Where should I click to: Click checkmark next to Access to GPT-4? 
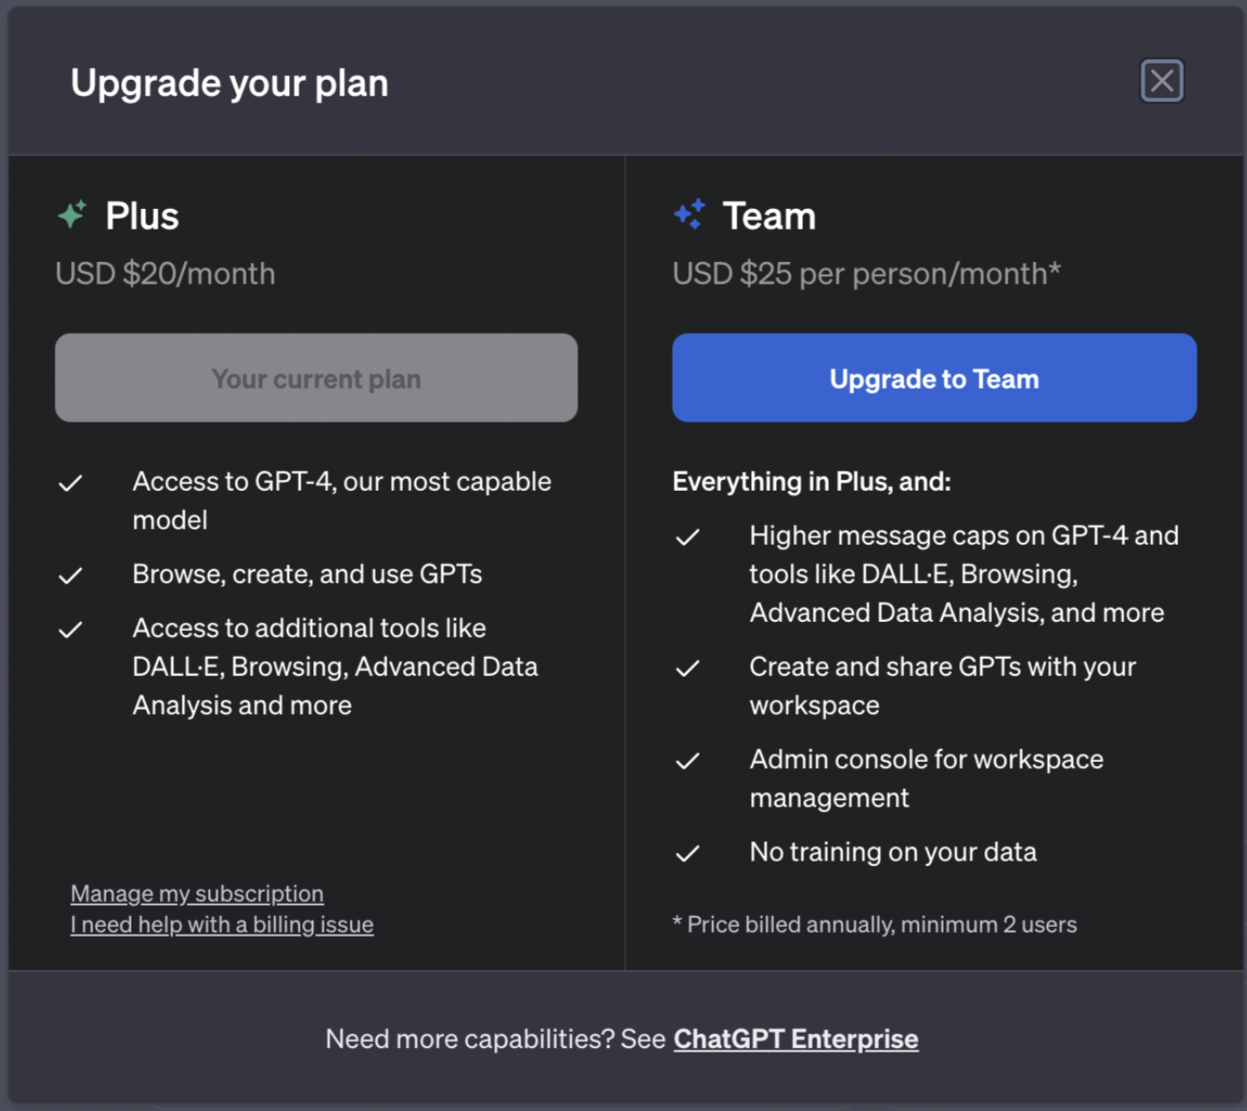click(x=71, y=484)
